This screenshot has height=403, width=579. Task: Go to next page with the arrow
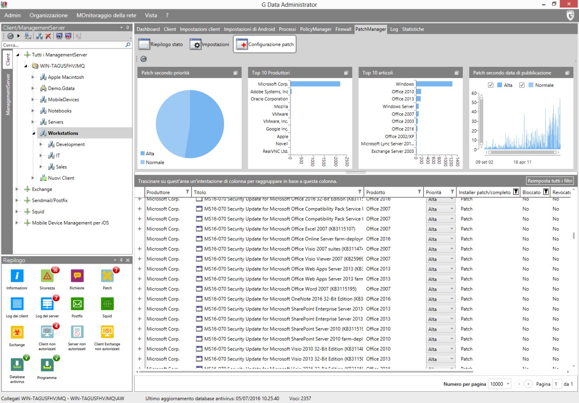point(528,384)
